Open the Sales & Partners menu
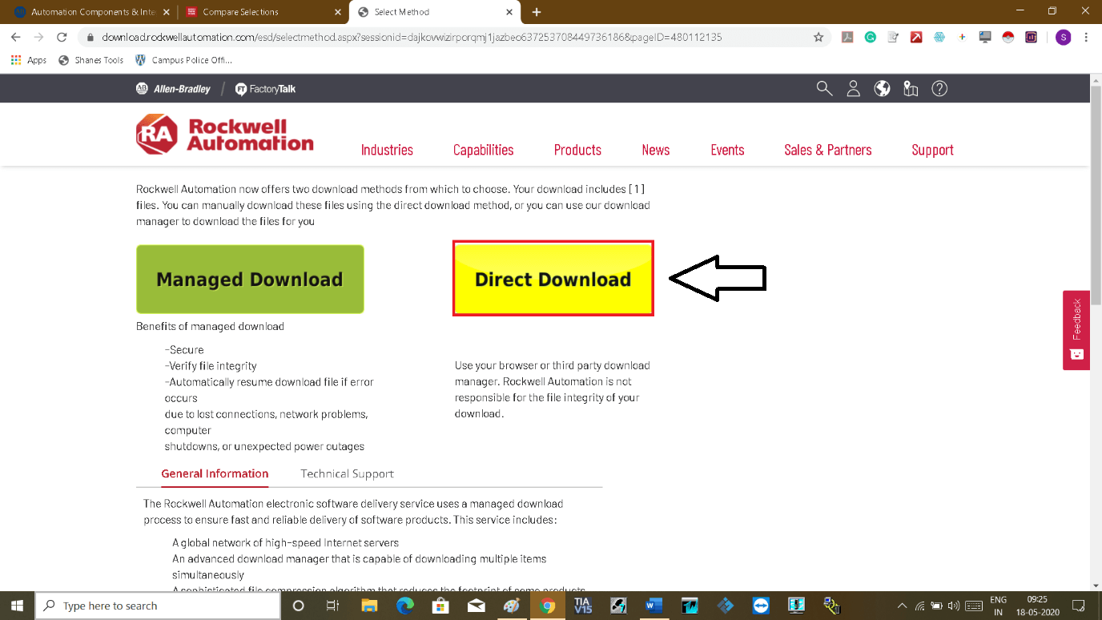This screenshot has width=1102, height=620. 827,150
